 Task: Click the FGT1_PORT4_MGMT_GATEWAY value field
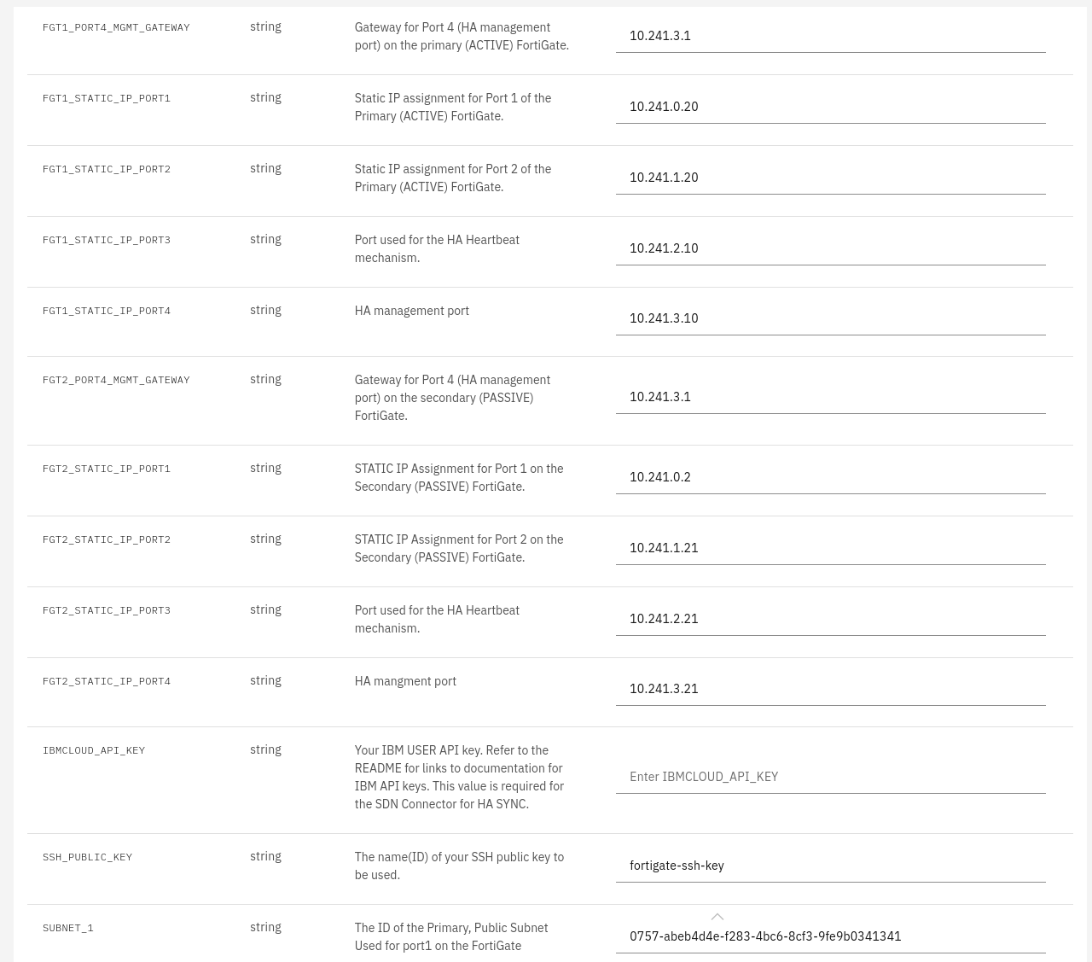tap(830, 36)
